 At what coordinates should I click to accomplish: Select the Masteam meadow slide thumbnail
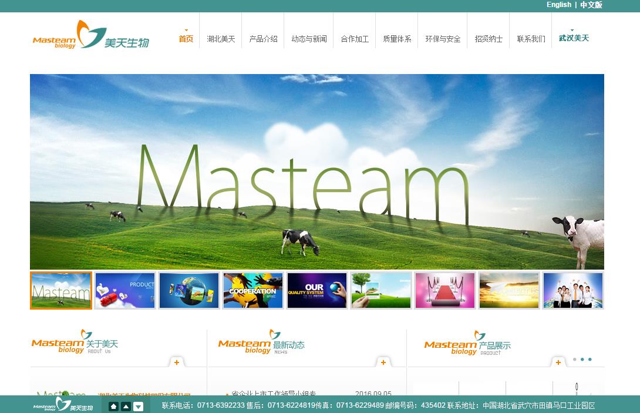pos(61,290)
